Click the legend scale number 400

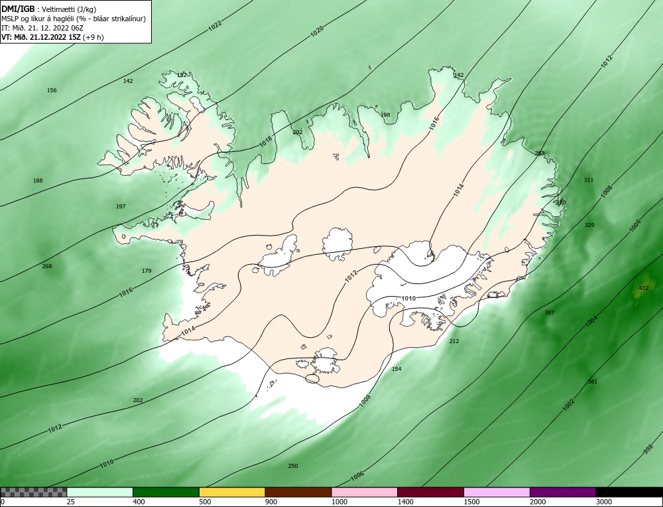point(139,502)
